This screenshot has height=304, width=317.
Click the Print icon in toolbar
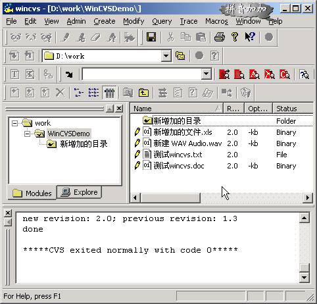coord(220,37)
